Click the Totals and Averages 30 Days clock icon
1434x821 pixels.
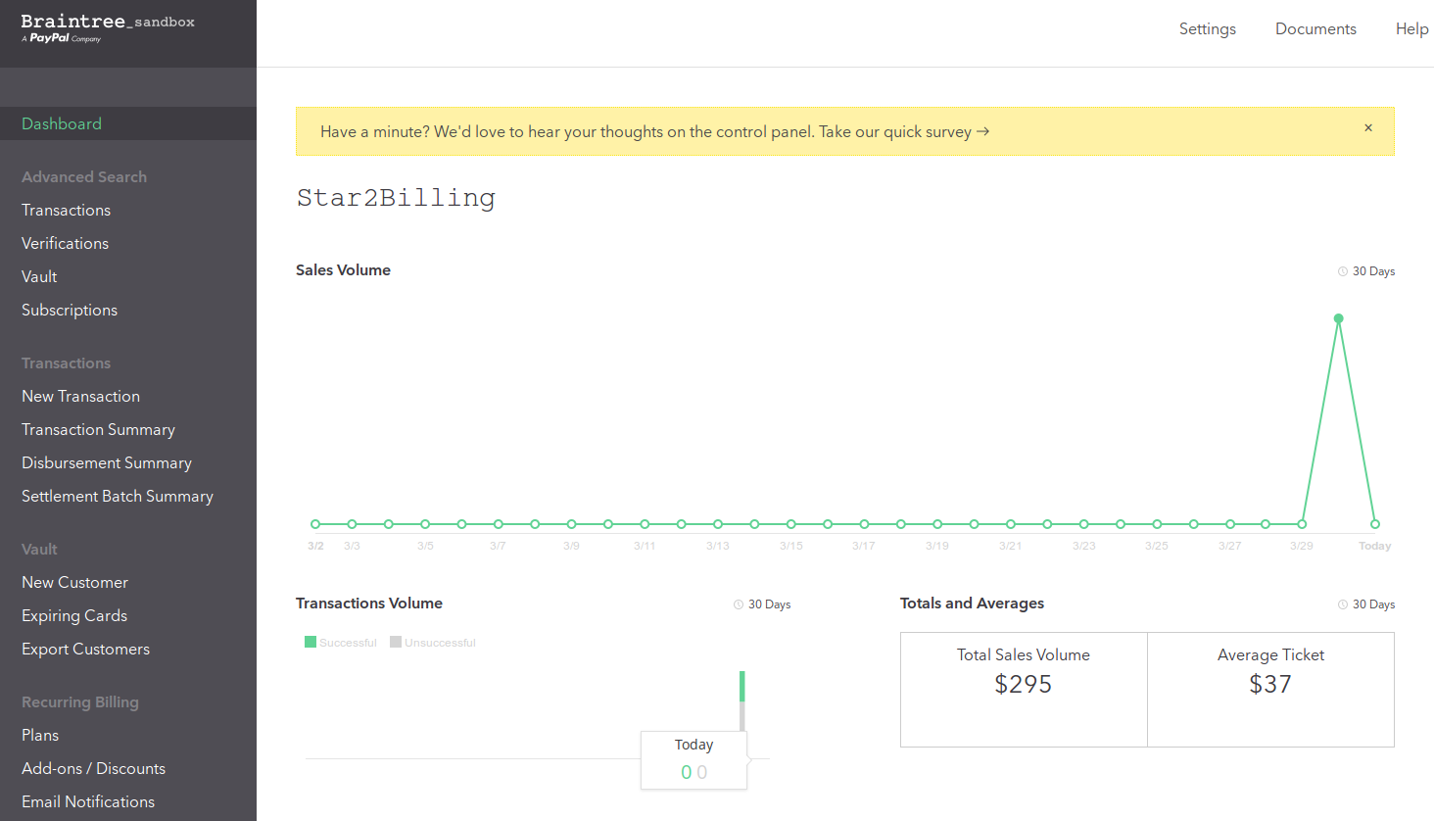pyautogui.click(x=1343, y=604)
